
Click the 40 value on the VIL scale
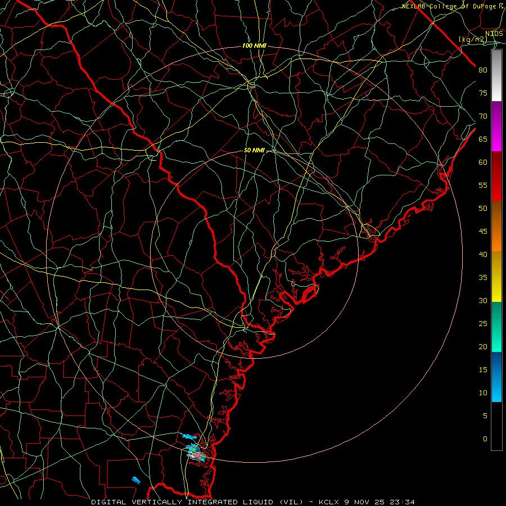tap(483, 254)
